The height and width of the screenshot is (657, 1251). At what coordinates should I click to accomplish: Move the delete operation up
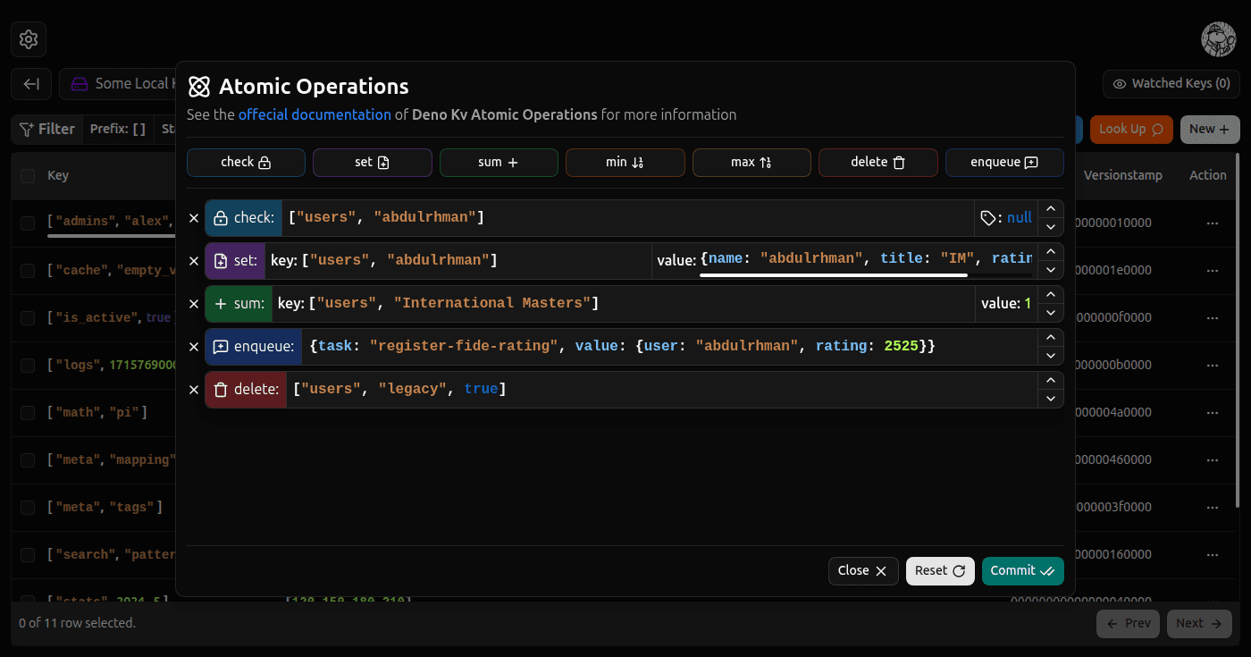click(x=1051, y=381)
